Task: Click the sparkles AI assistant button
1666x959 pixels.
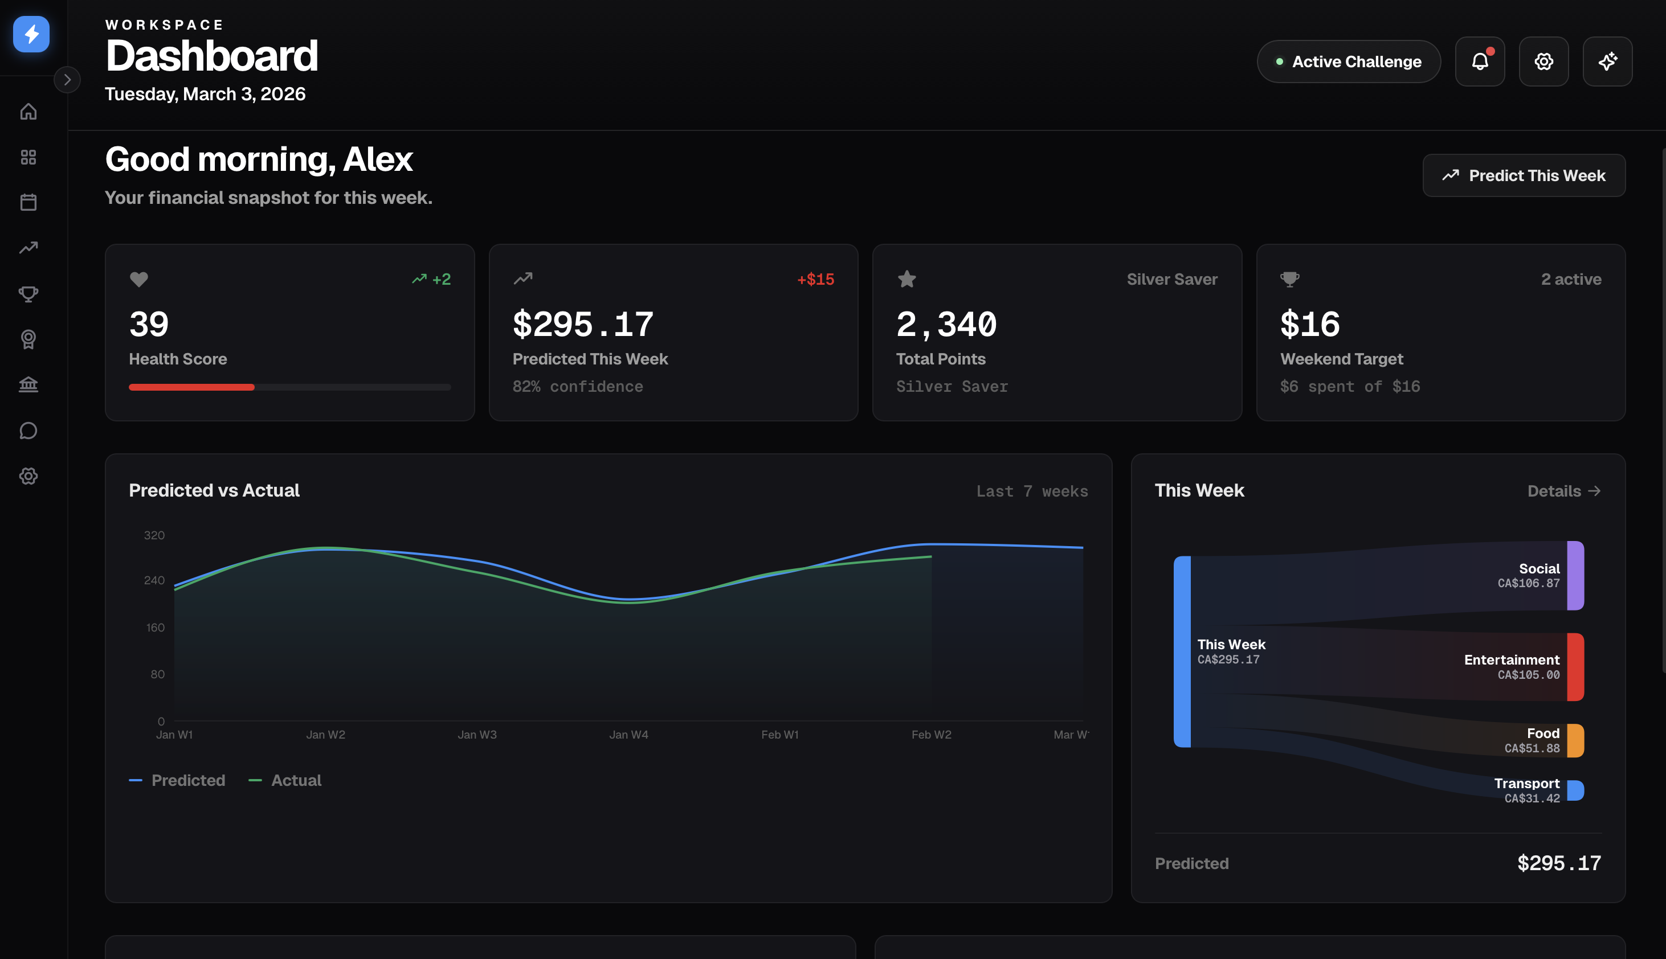Action: click(1607, 62)
